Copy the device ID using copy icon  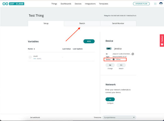click(x=133, y=54)
